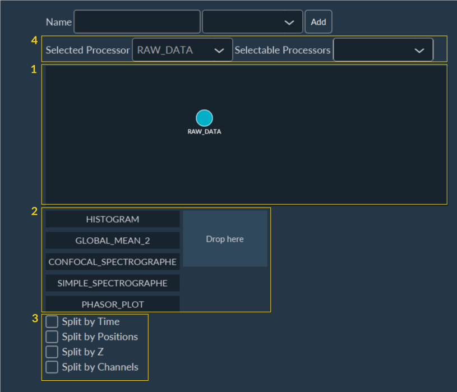The image size is (457, 392).
Task: Click the RAW_DATA label under the node
Action: (x=204, y=132)
